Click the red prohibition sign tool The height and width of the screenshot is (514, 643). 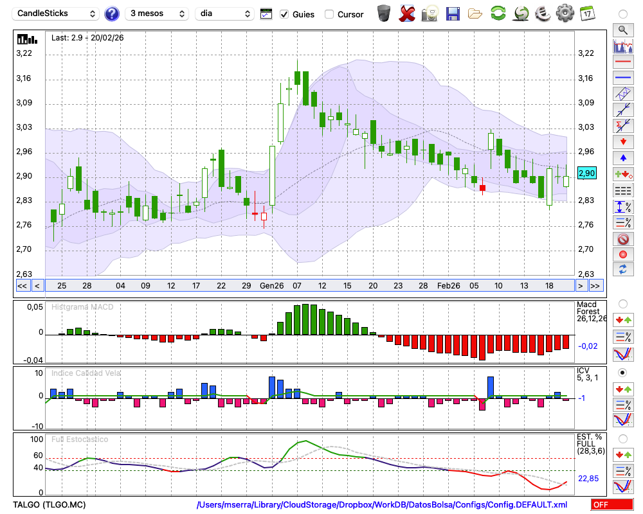click(622, 239)
